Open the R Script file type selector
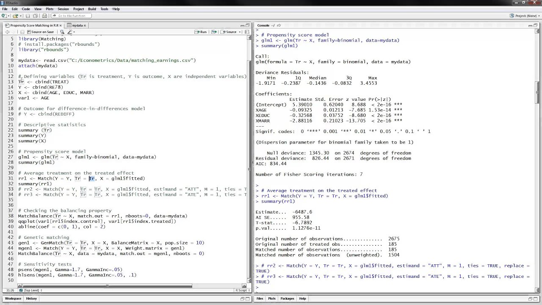This screenshot has width=542, height=305. (x=242, y=290)
